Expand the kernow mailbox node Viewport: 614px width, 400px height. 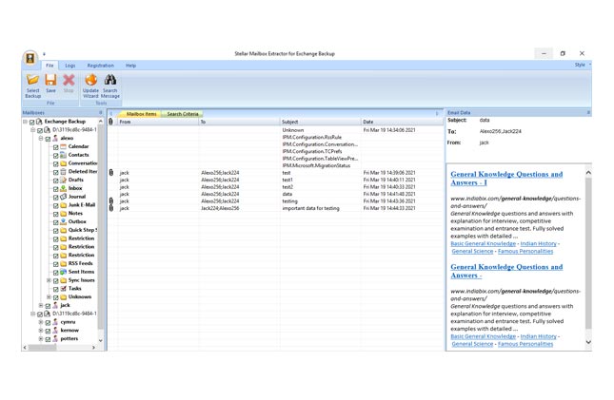click(41, 331)
